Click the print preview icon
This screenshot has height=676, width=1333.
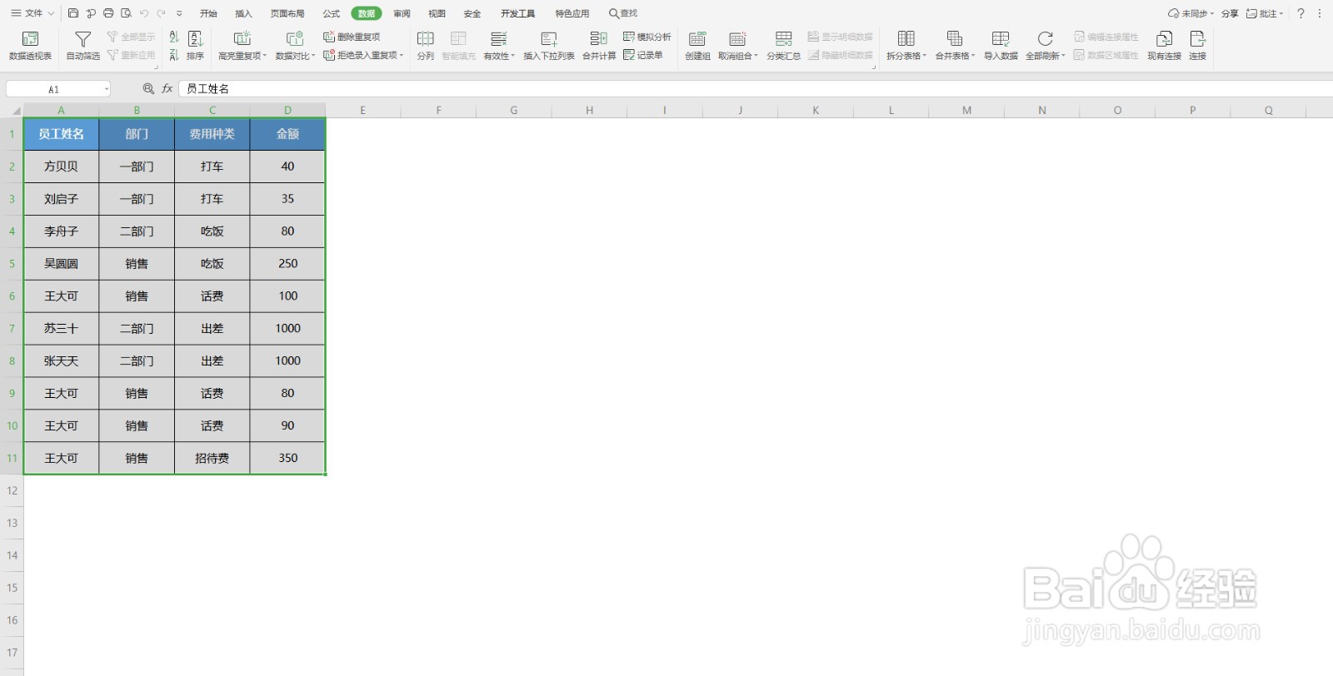click(126, 13)
